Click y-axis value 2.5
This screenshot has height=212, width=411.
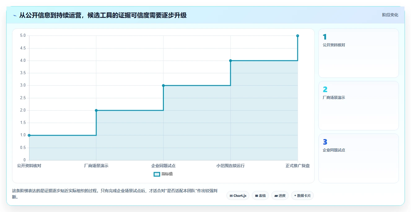(23, 98)
